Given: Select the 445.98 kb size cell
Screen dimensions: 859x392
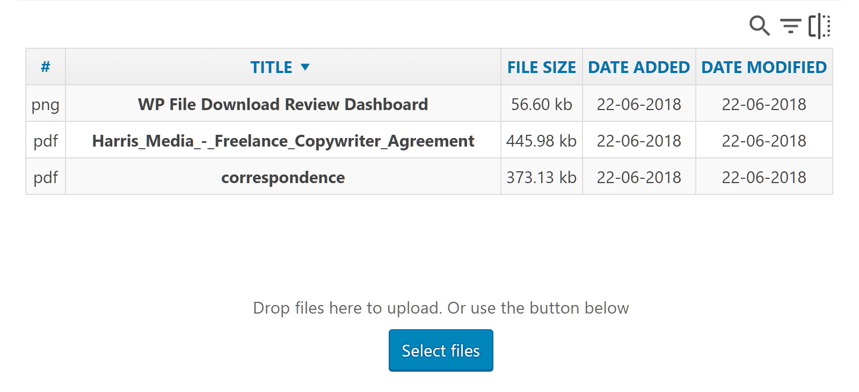Looking at the screenshot, I should coord(541,141).
